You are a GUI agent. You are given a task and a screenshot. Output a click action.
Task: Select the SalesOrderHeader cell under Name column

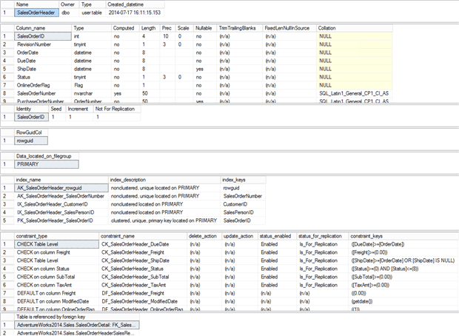click(x=36, y=13)
